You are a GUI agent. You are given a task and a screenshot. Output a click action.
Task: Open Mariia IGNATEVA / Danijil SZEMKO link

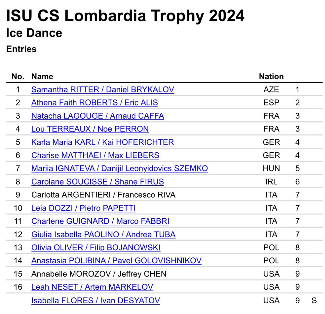(119, 168)
